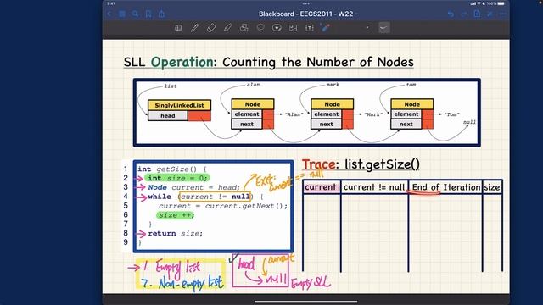Image resolution: width=543 pixels, height=305 pixels.
Task: Click the 'Node' header under mark
Action: [x=332, y=104]
